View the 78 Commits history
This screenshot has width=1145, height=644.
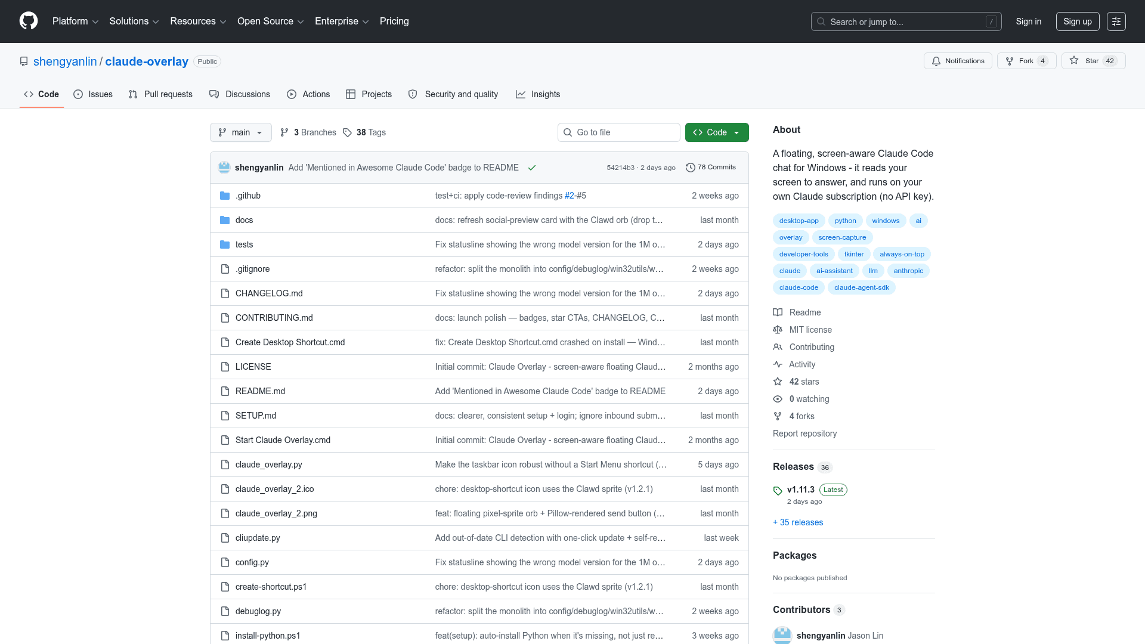711,168
